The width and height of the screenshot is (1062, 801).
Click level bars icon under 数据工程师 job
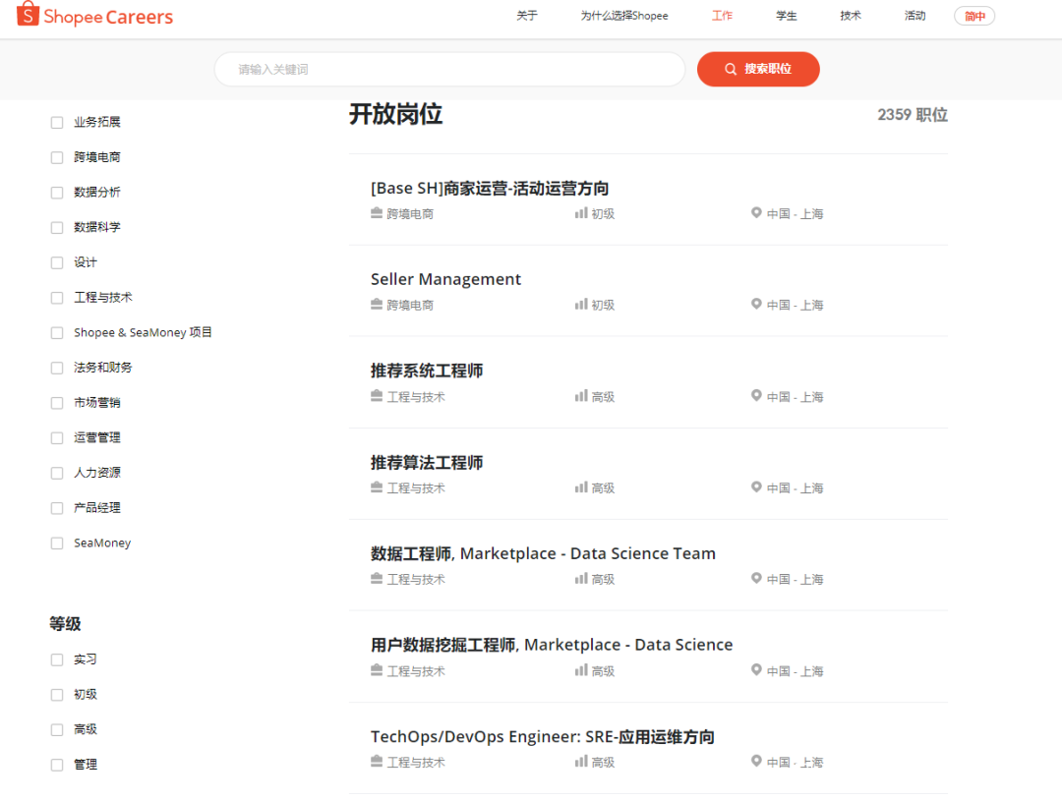click(x=581, y=579)
